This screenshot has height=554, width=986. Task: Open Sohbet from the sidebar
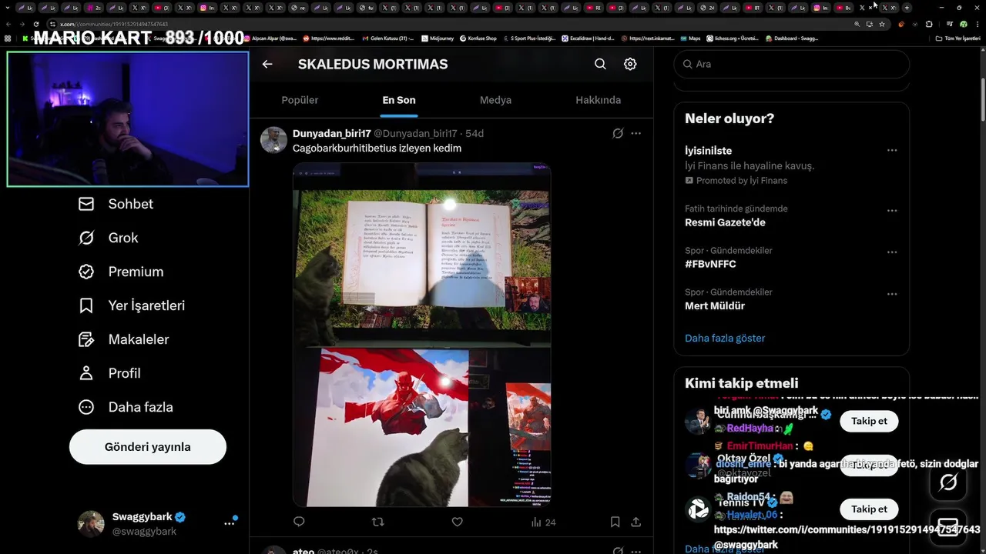click(x=116, y=204)
